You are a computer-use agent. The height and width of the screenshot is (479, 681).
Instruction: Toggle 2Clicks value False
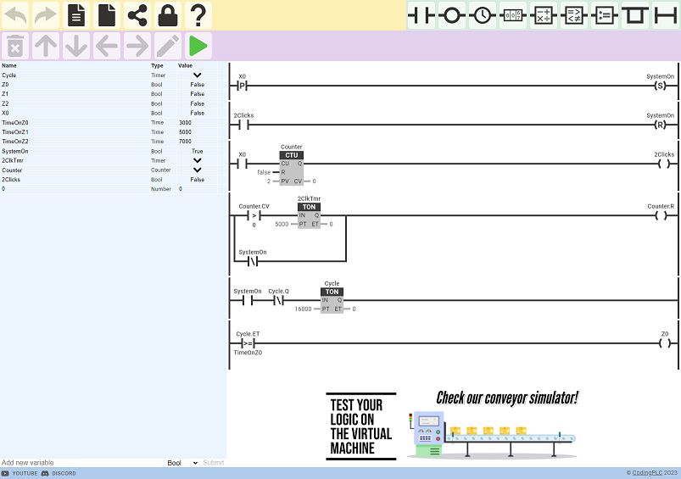pyautogui.click(x=198, y=180)
